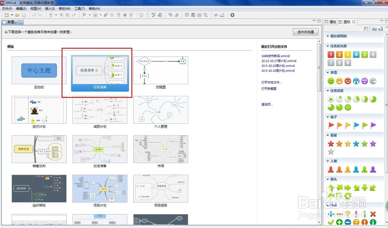This screenshot has width=388, height=228.
Task: Choose the half-done task progress marker
Action: pos(364,99)
